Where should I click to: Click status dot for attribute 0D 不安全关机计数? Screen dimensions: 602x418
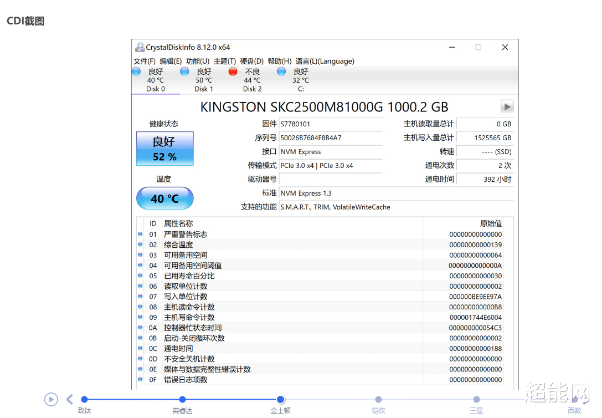pos(140,359)
